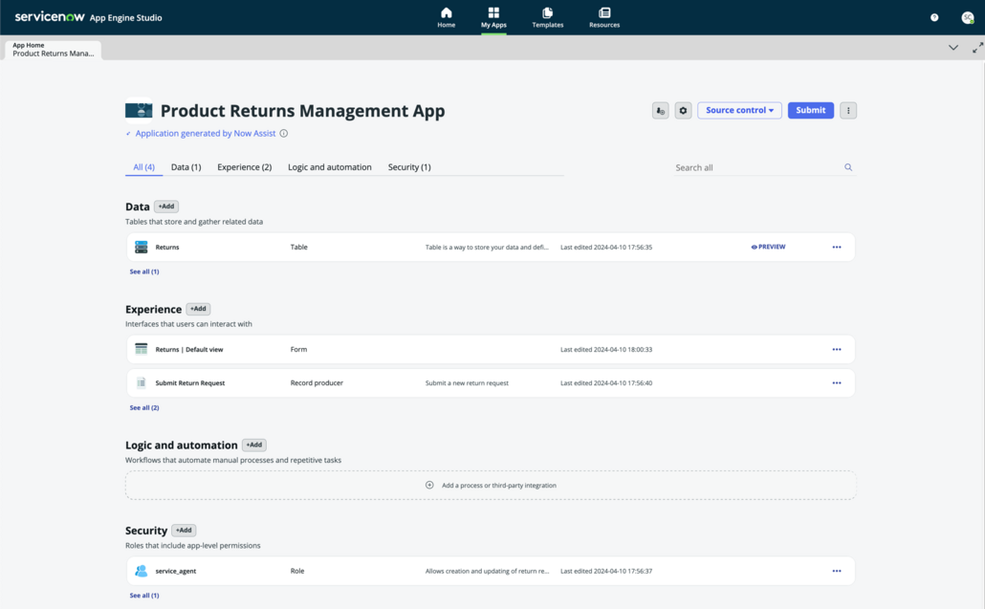Open Templates in top navigation
This screenshot has width=985, height=609.
[x=548, y=17]
